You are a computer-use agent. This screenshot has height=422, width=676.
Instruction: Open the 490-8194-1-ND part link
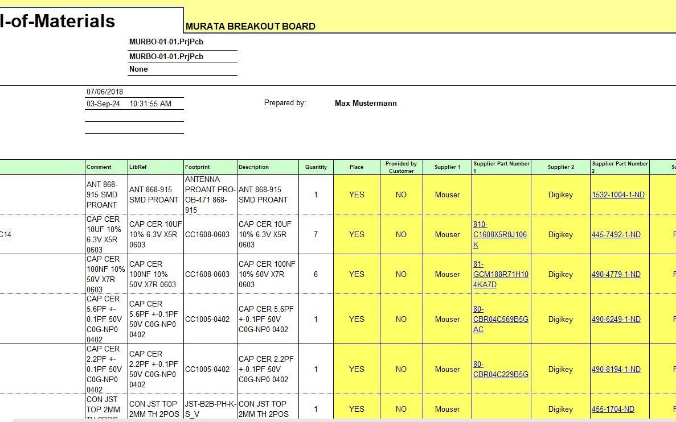(x=616, y=369)
